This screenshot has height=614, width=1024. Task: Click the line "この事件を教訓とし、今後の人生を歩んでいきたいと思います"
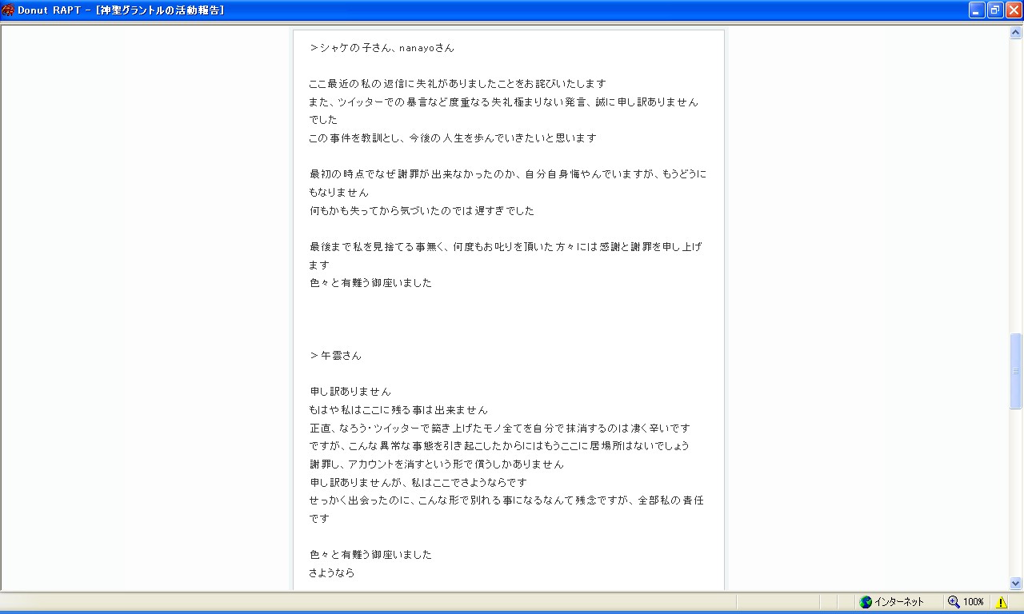(x=453, y=138)
